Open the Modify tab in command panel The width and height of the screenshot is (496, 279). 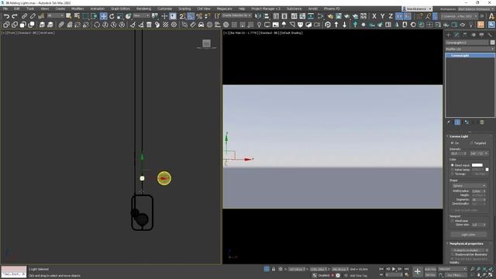click(456, 35)
